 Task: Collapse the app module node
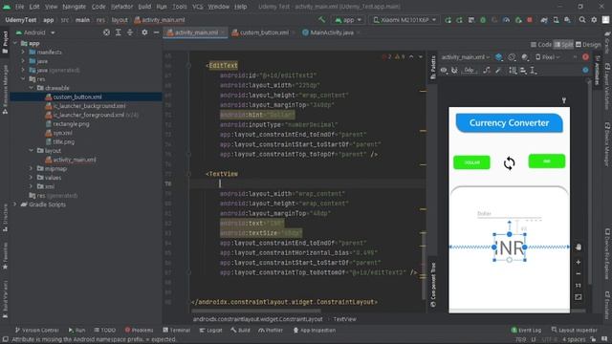(x=15, y=43)
